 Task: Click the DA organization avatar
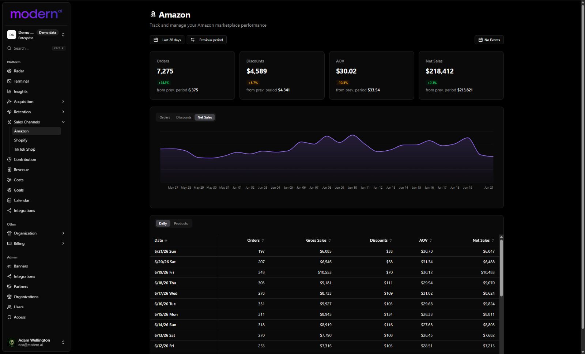pos(11,35)
